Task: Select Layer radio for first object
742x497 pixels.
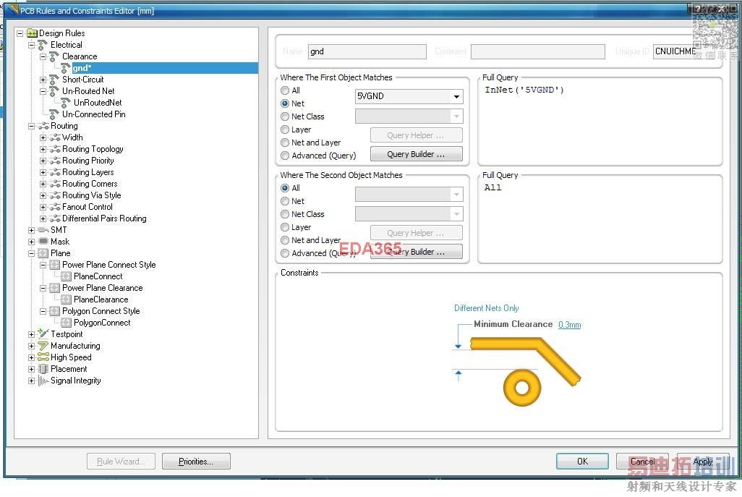Action: pos(285,129)
